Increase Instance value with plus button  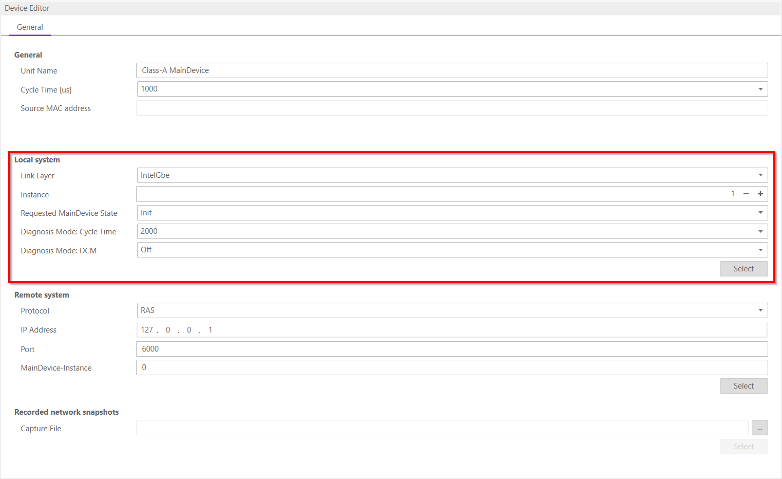(760, 194)
